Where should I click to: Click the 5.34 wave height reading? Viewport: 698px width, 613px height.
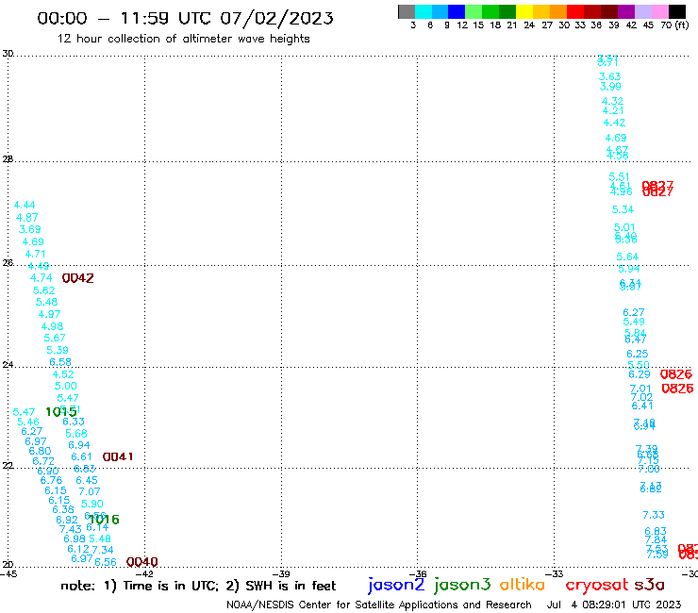point(623,209)
